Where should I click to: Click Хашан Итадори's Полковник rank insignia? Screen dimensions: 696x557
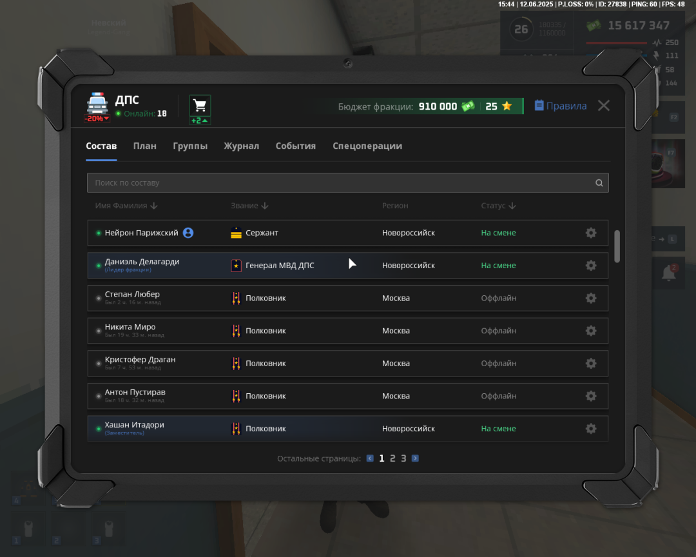236,429
